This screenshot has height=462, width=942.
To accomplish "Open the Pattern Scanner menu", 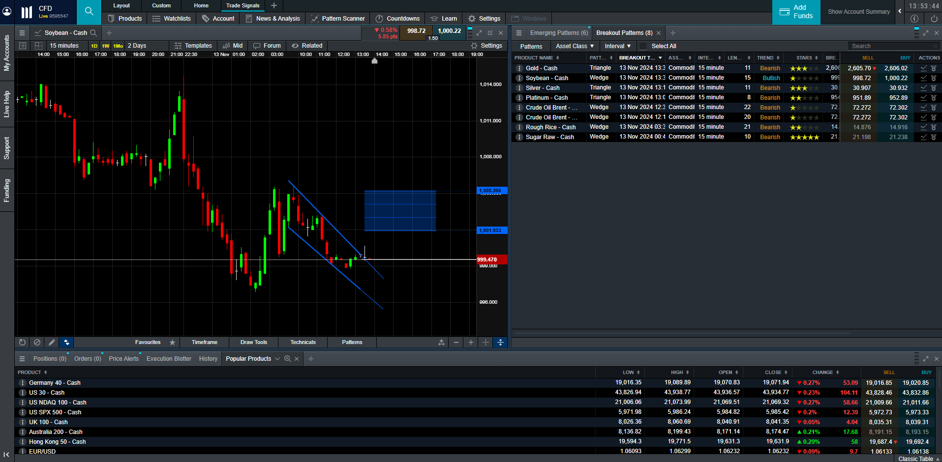I will 338,19.
